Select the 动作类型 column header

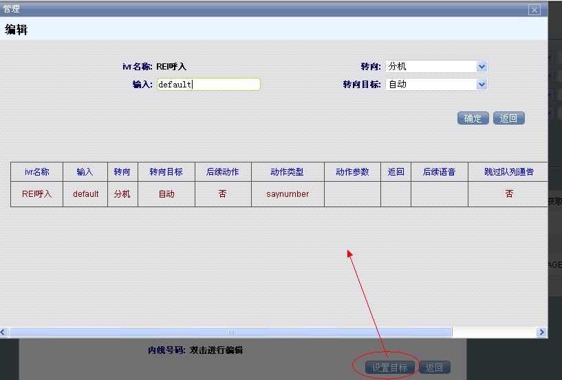tap(287, 172)
